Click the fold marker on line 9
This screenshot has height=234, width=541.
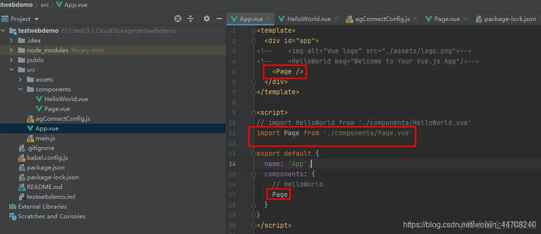click(x=254, y=112)
